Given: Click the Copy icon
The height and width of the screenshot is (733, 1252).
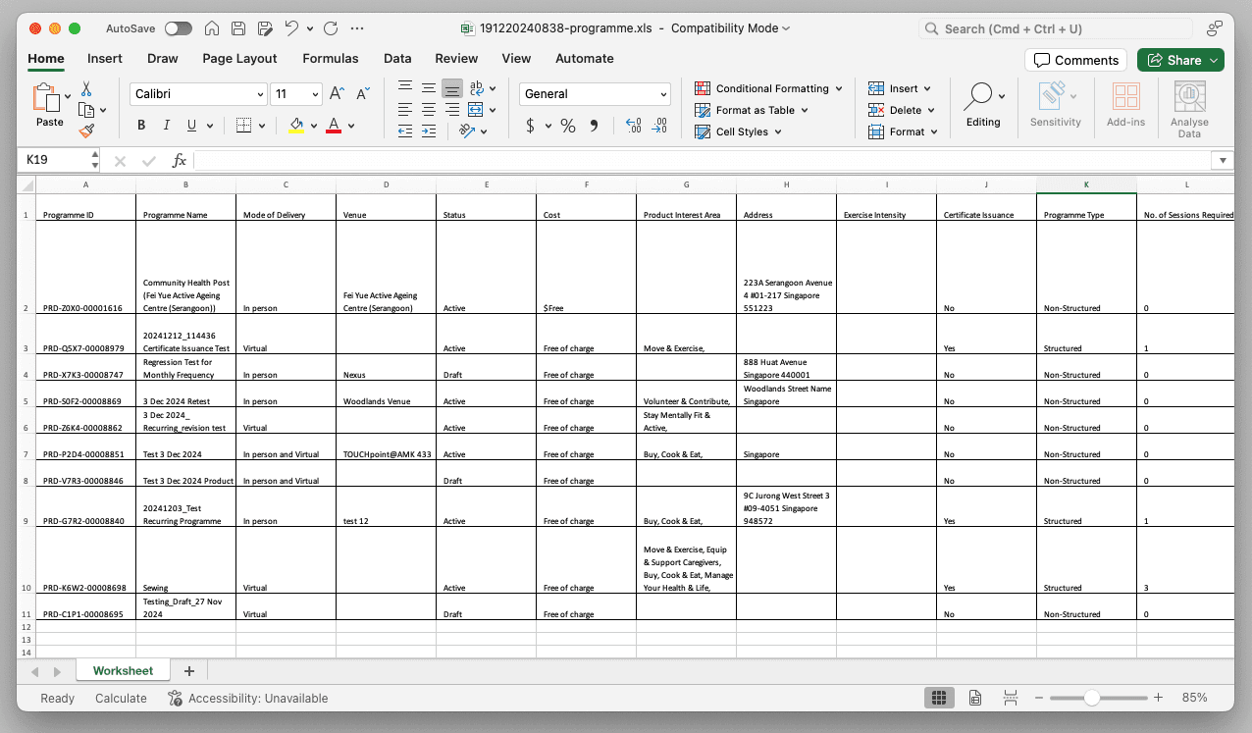Looking at the screenshot, I should [86, 110].
